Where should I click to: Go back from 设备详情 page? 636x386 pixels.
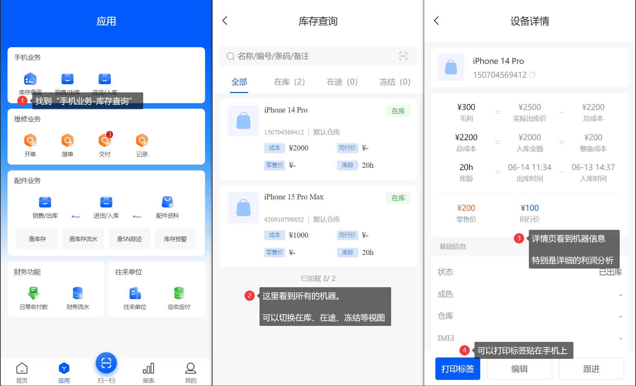[437, 21]
